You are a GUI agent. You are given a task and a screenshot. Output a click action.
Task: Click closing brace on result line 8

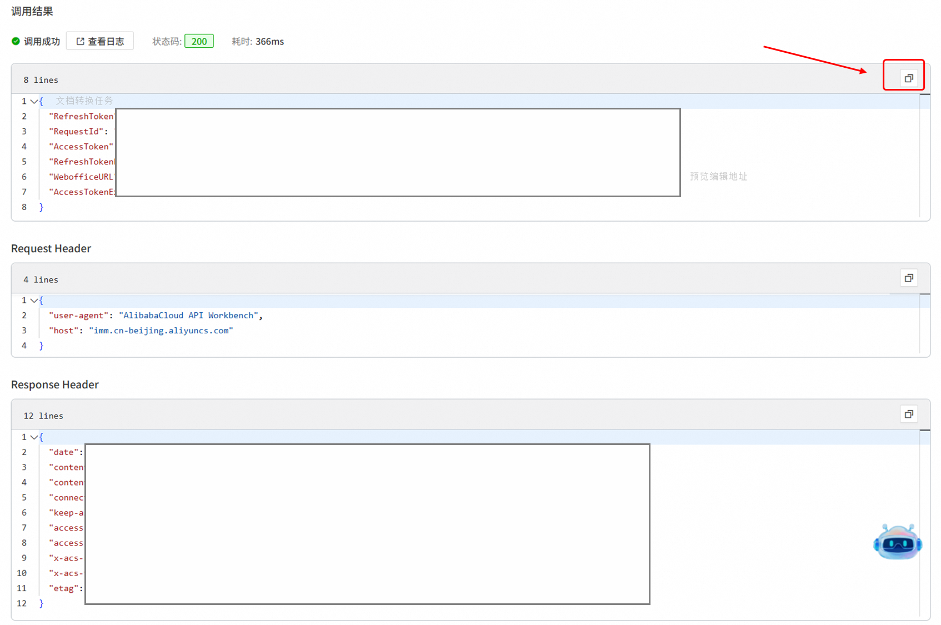click(41, 207)
